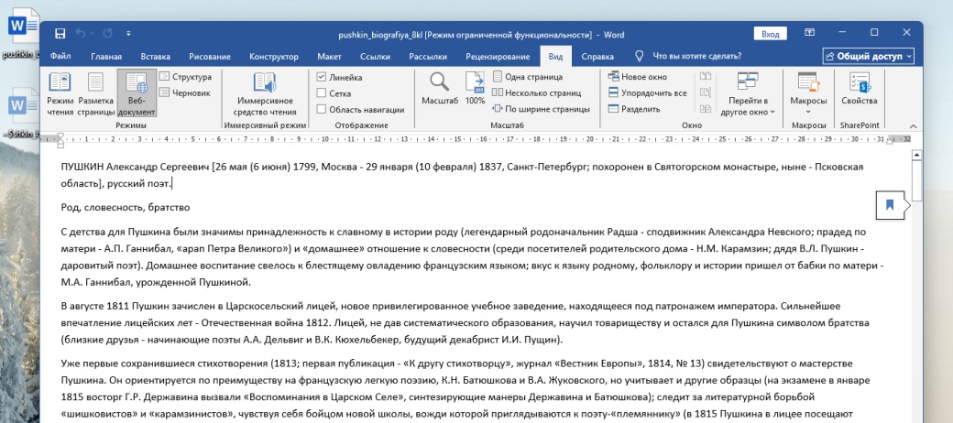This screenshot has width=953, height=423.
Task: Enable Navigation Pane checkbox
Action: (322, 109)
